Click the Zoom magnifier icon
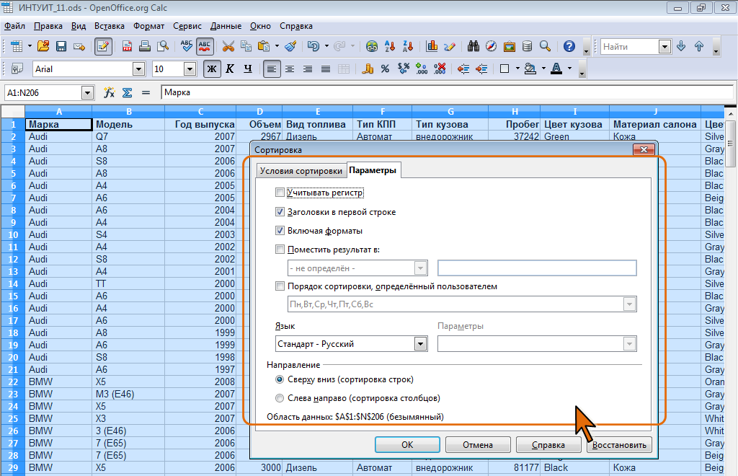 click(545, 46)
